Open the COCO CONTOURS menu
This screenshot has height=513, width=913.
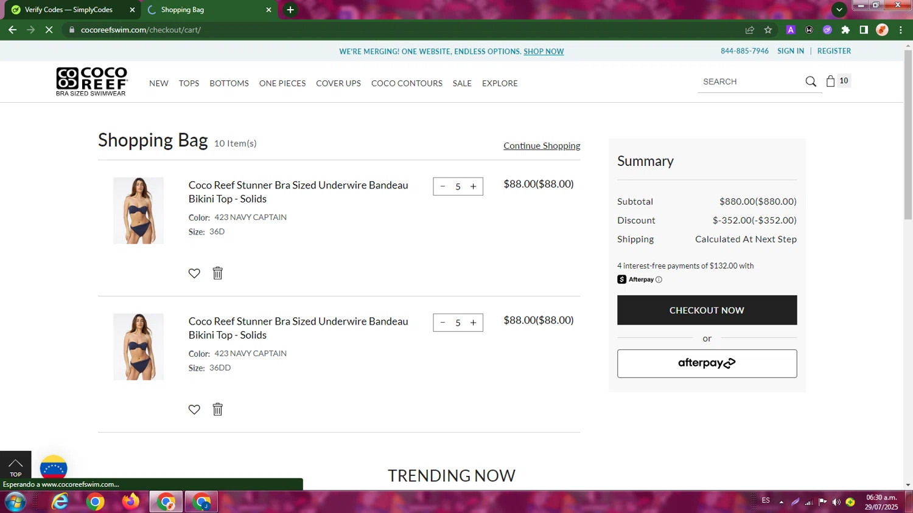(407, 83)
